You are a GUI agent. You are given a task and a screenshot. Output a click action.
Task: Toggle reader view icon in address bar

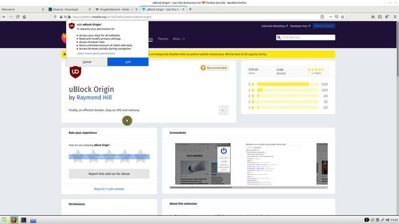(x=322, y=17)
